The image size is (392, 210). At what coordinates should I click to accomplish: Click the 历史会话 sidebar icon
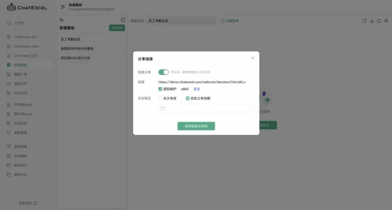coord(9,93)
